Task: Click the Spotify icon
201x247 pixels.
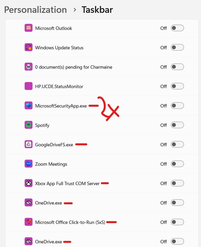Action: (28, 125)
